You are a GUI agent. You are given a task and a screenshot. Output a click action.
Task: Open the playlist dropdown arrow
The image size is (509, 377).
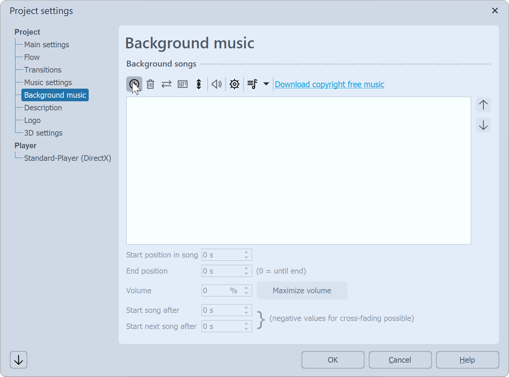(266, 84)
